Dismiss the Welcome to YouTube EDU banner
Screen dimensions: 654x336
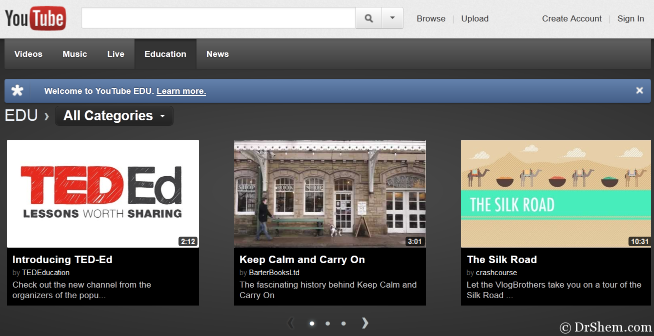pyautogui.click(x=639, y=90)
